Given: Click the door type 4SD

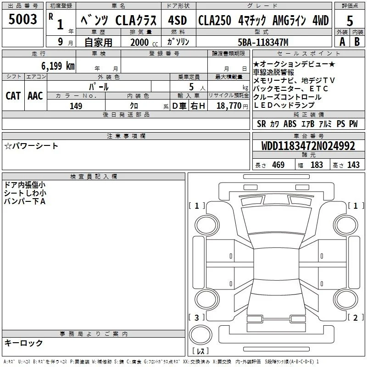Looking at the screenshot, I should [178, 20].
